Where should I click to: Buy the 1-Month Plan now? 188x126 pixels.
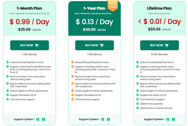pyautogui.click(x=30, y=45)
